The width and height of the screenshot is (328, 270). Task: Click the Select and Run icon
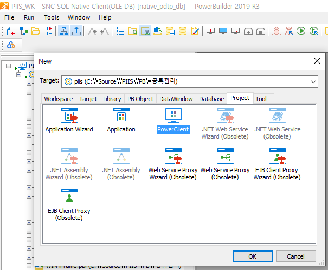tap(314, 31)
